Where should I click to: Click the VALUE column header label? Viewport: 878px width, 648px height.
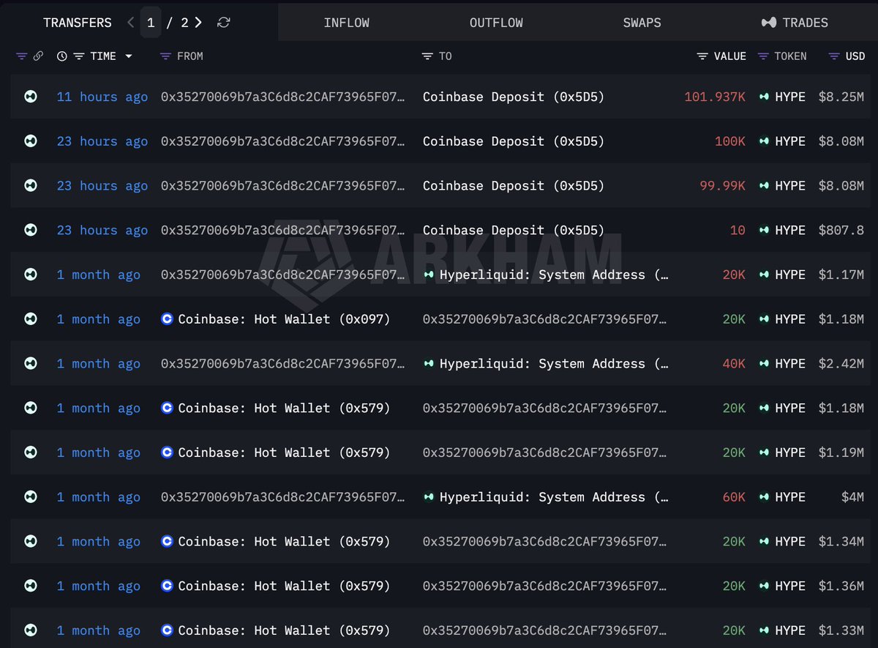click(730, 56)
